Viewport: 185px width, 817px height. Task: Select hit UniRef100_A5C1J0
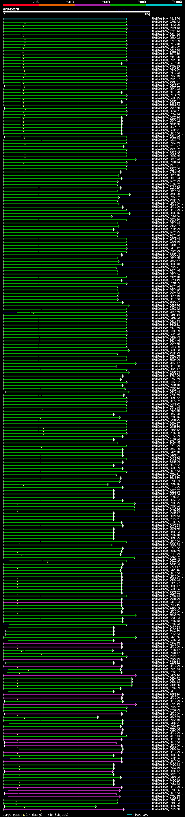166,28
